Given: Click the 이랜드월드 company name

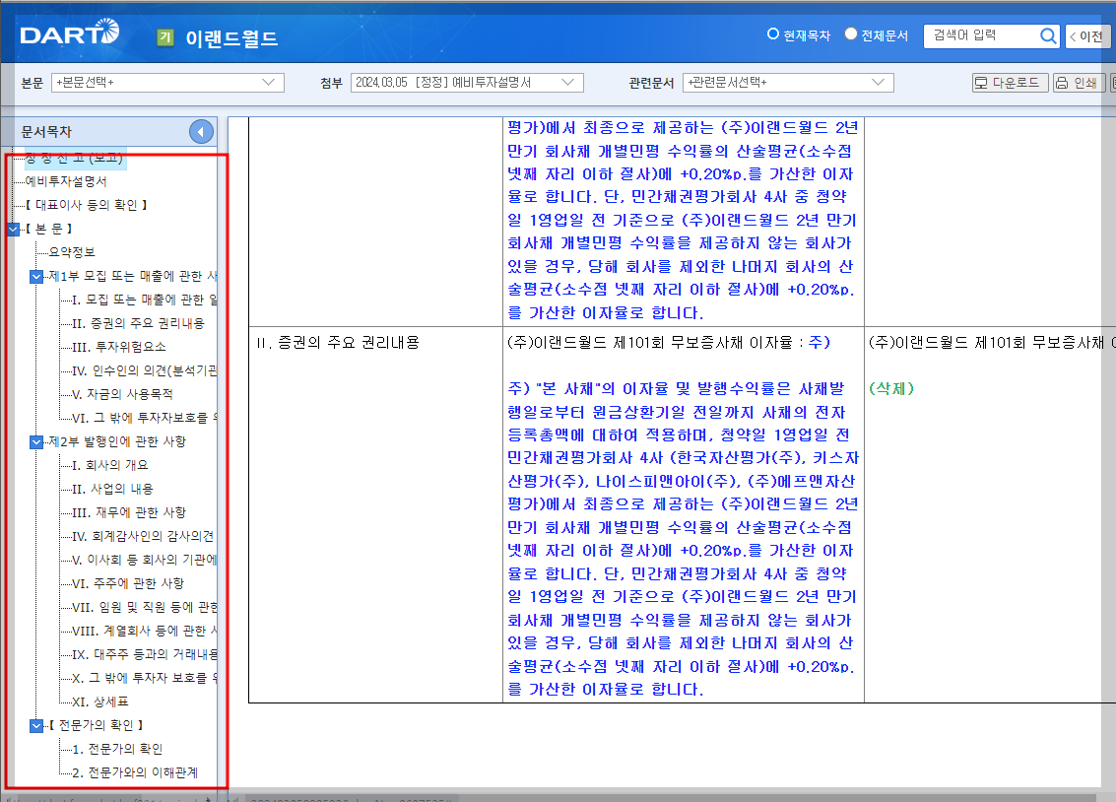Looking at the screenshot, I should tap(231, 37).
